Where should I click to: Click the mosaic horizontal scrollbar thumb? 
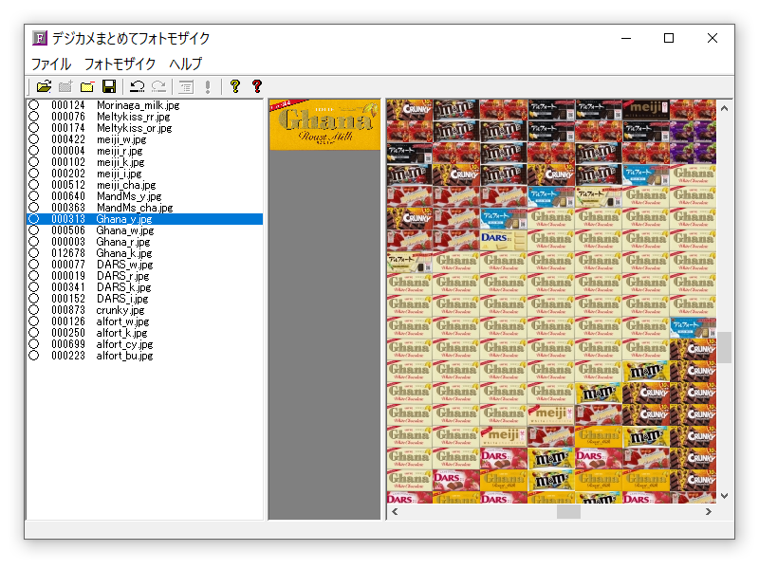tap(568, 511)
